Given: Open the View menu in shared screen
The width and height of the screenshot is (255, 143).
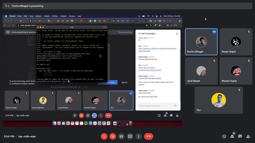Looking at the screenshot, I should 31,16.
